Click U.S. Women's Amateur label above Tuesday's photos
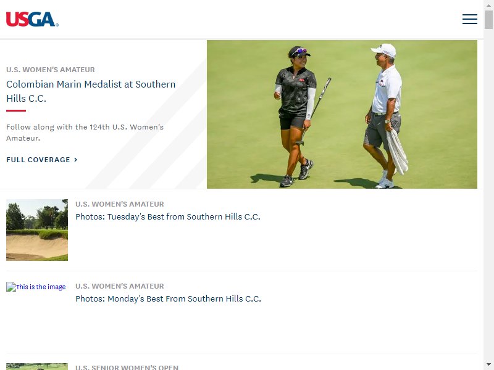Viewport: 494px width, 370px height. [x=120, y=204]
